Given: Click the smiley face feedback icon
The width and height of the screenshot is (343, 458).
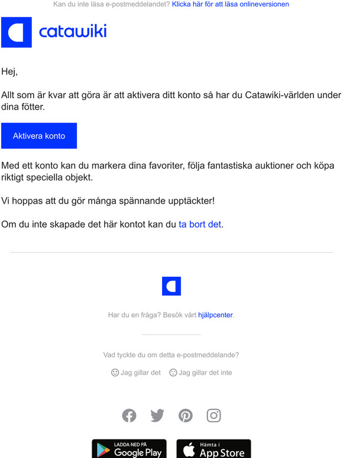Looking at the screenshot, I should point(115,372).
